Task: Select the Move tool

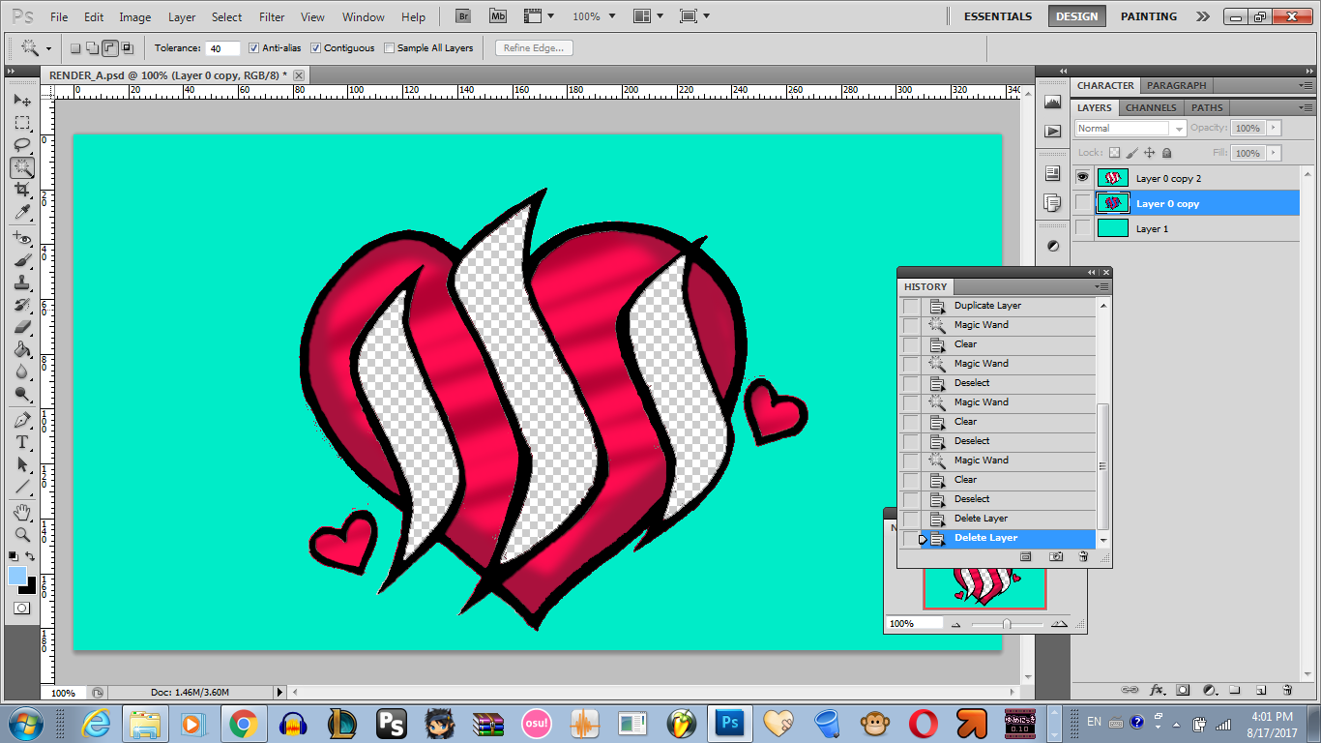Action: pyautogui.click(x=22, y=101)
